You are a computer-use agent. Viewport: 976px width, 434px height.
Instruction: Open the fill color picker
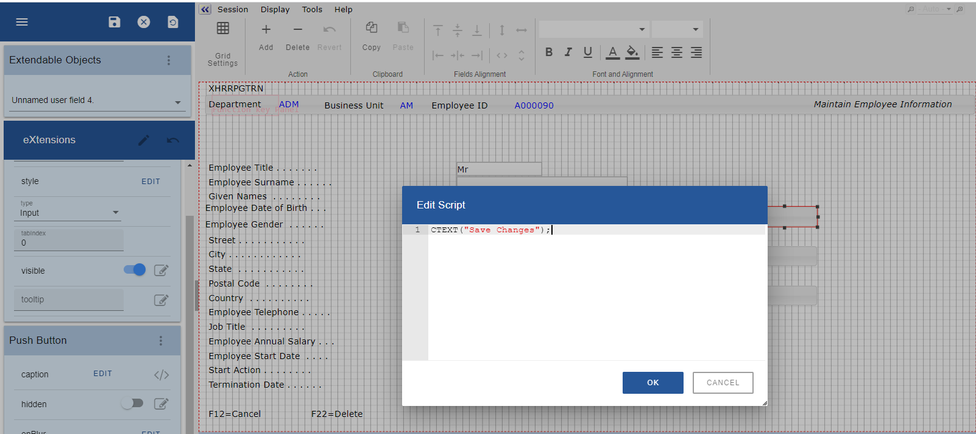[632, 52]
